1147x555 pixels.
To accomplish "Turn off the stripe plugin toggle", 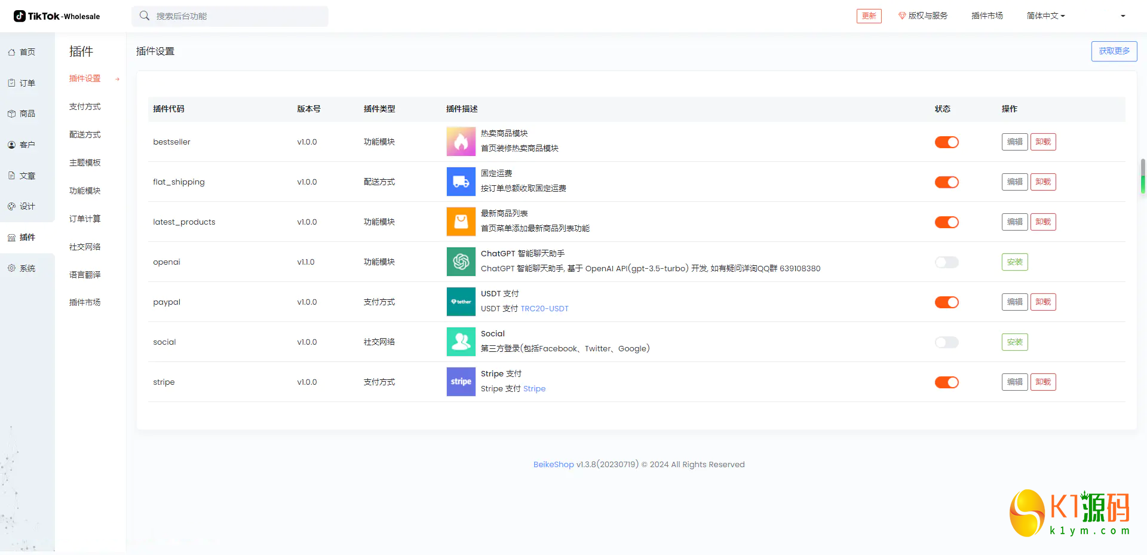I will [946, 382].
